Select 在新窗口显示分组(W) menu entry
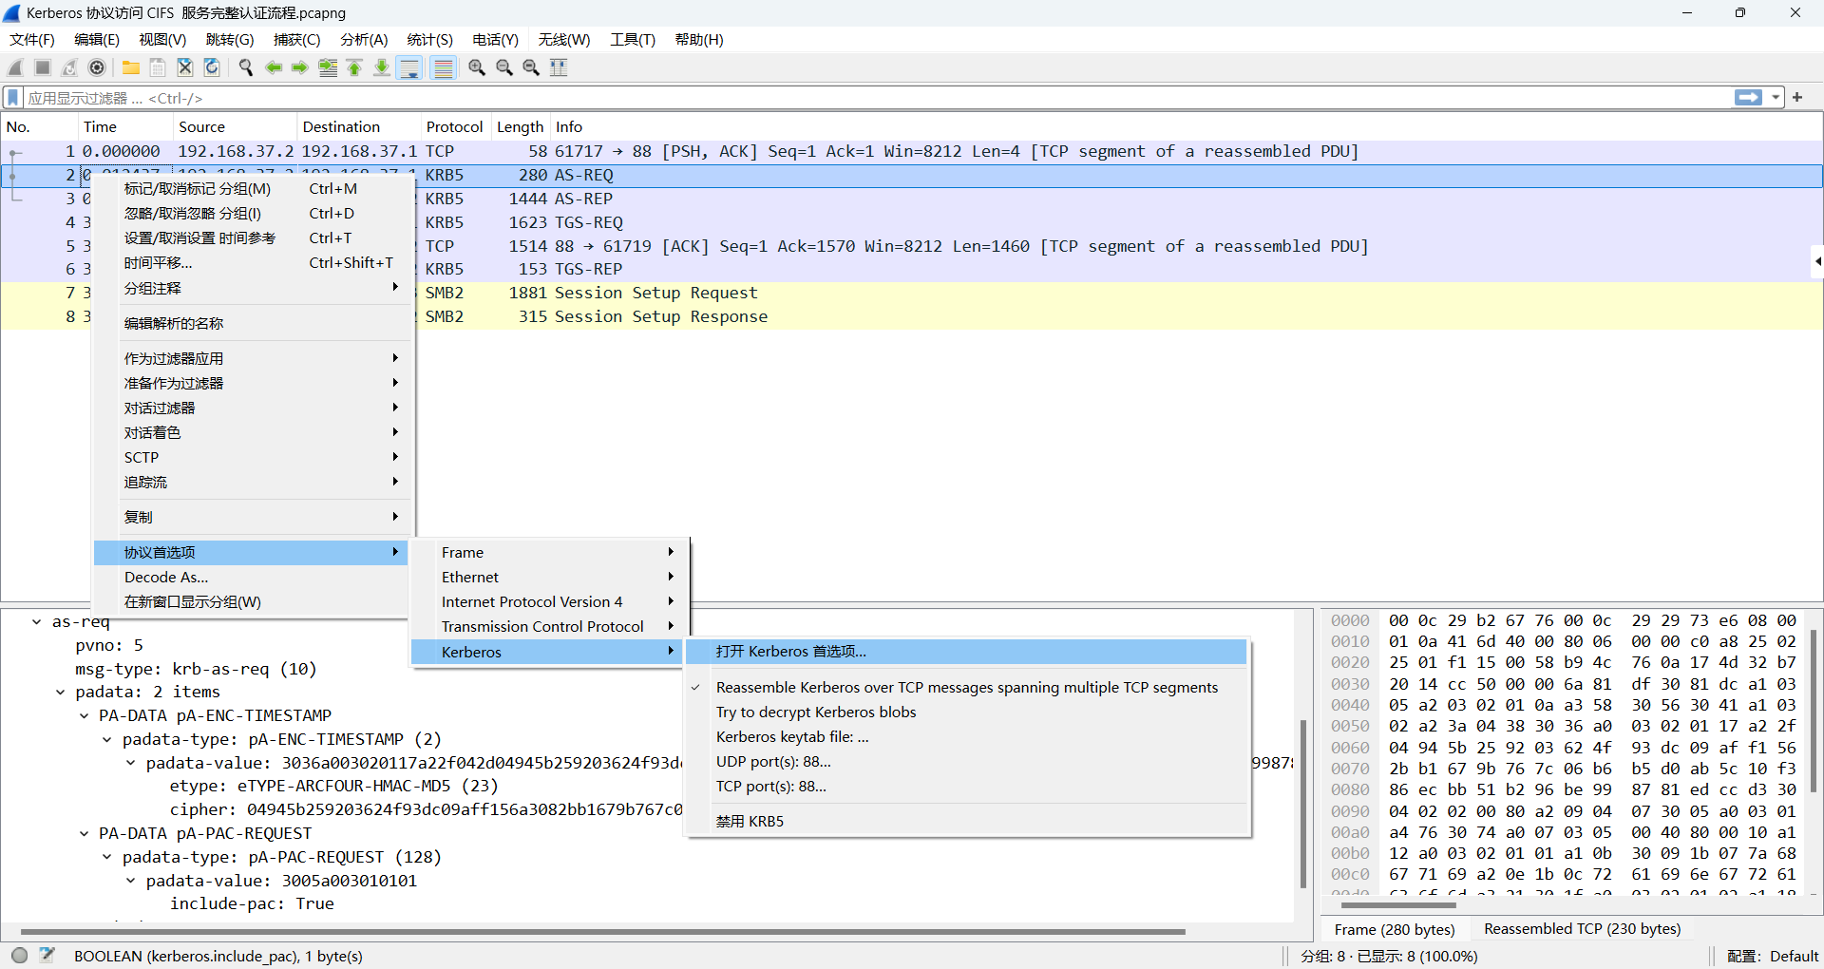The height and width of the screenshot is (969, 1824). click(253, 602)
